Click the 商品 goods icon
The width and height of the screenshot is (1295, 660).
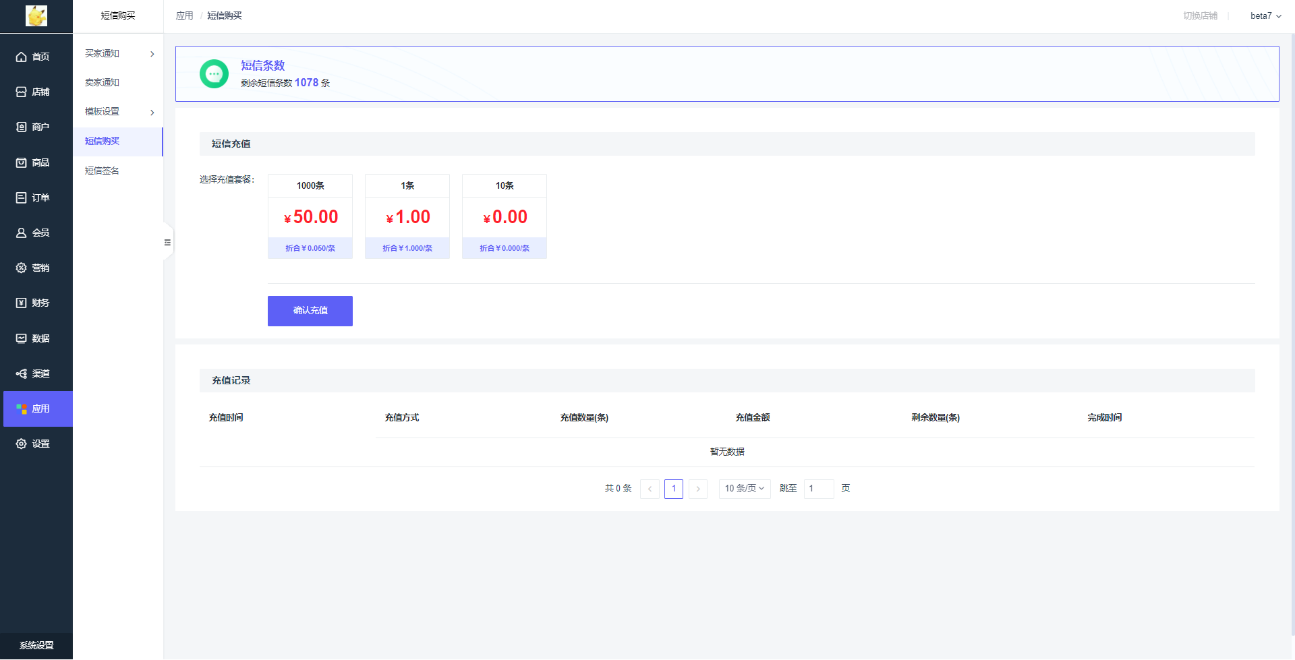(x=21, y=162)
